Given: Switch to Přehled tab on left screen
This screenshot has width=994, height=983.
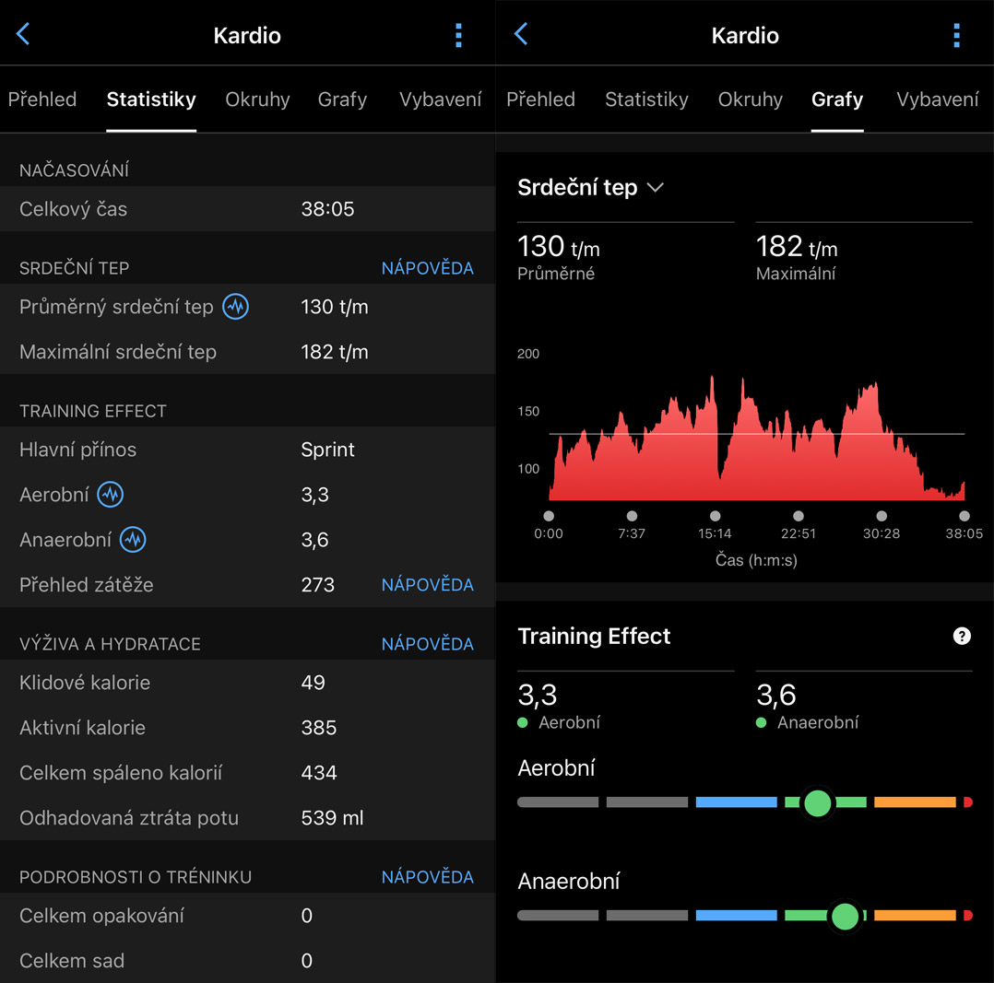Looking at the screenshot, I should (x=42, y=99).
